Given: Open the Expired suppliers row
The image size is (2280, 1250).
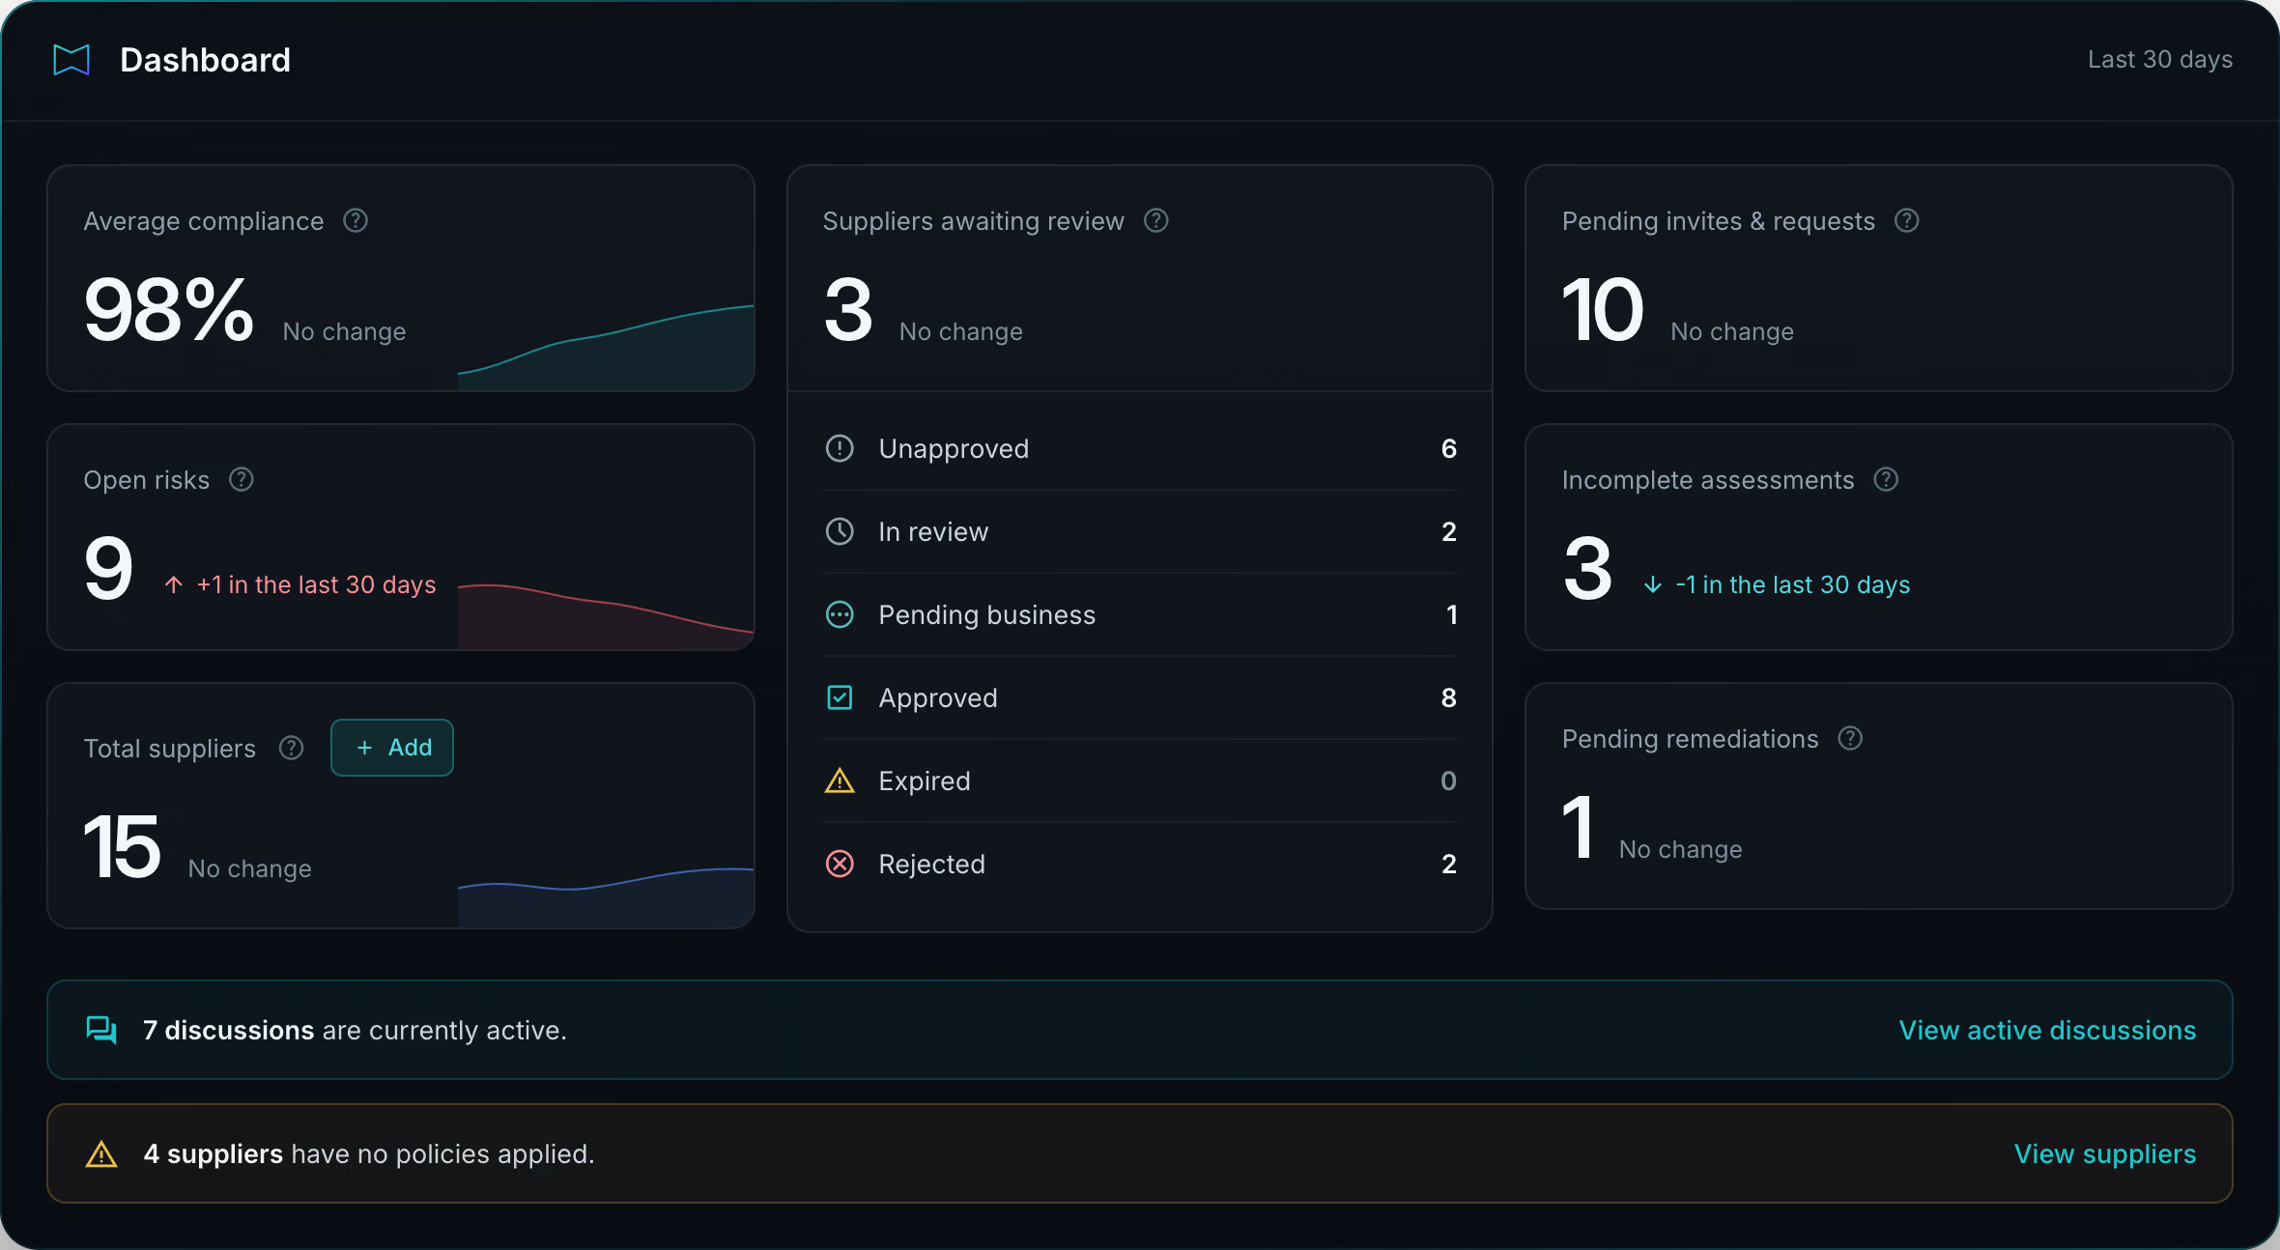Looking at the screenshot, I should coord(1140,781).
